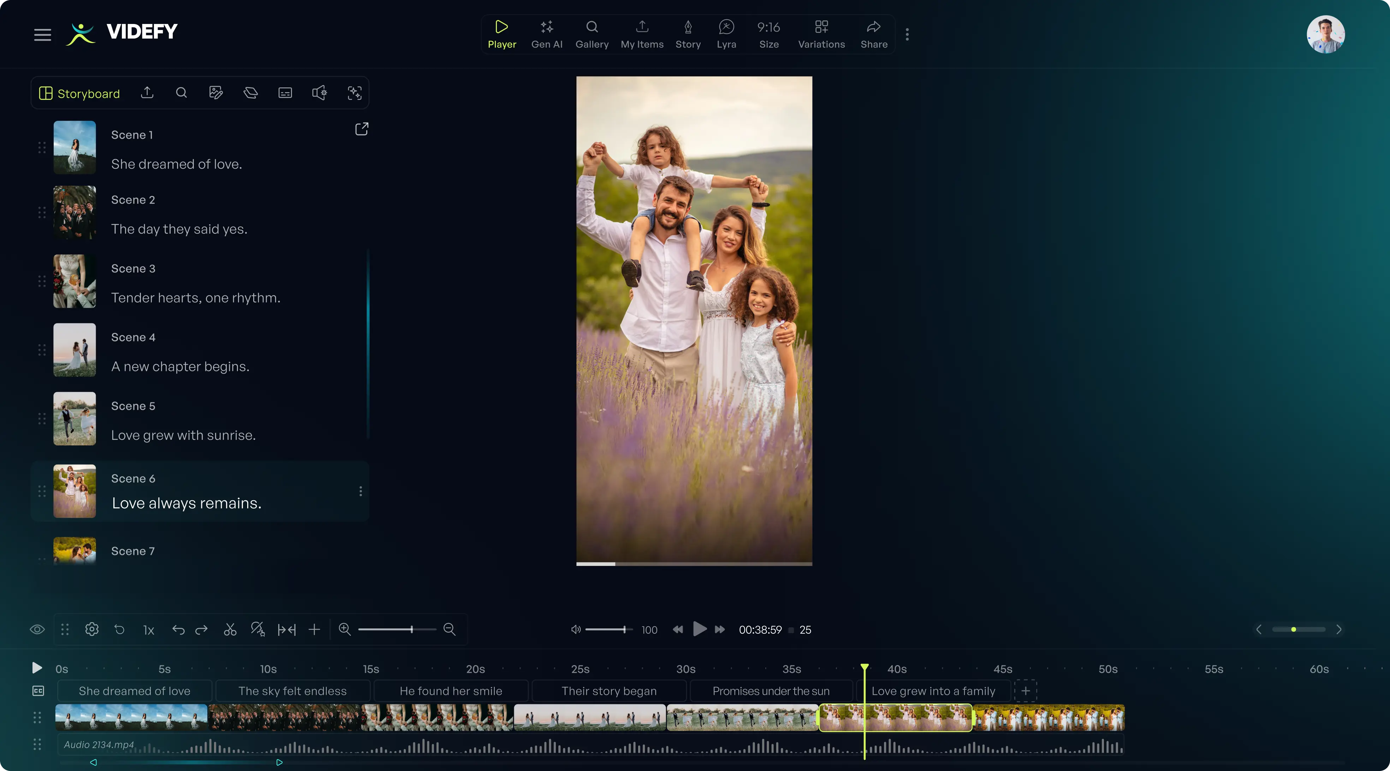Click the undo arrow
This screenshot has width=1390, height=771.
[x=178, y=630]
